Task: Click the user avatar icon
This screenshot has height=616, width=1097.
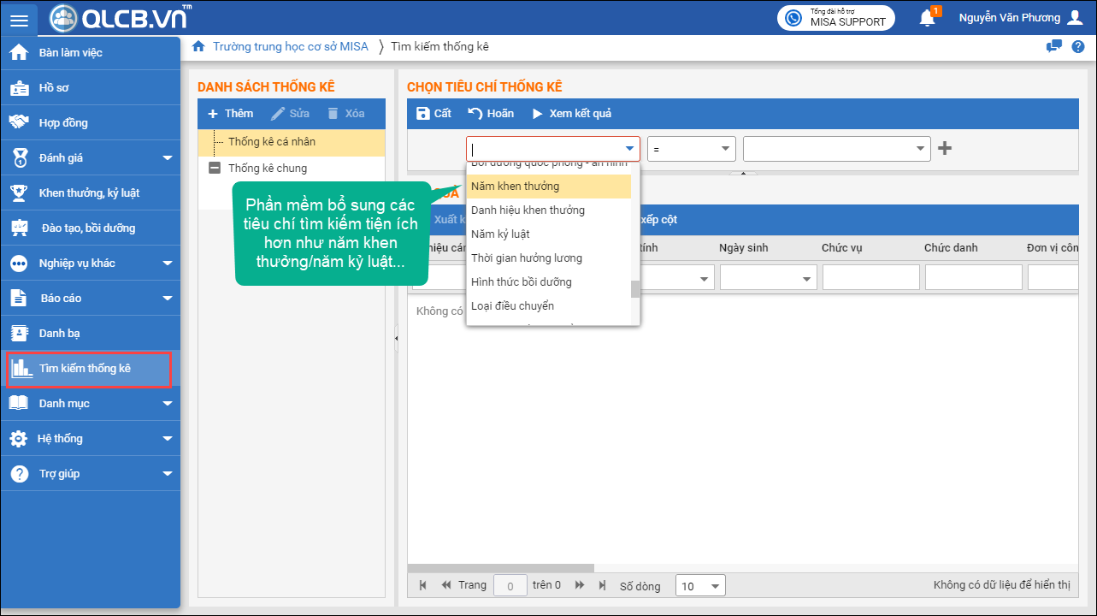Action: tap(1075, 18)
